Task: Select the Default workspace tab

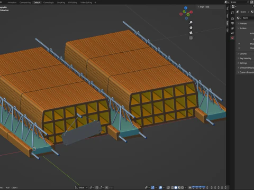Action: (x=37, y=3)
